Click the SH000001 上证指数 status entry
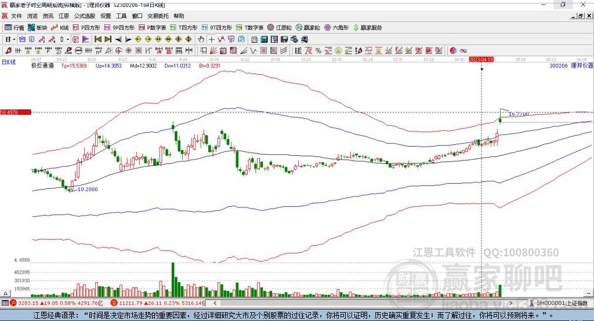This screenshot has height=321, width=594. [559, 303]
